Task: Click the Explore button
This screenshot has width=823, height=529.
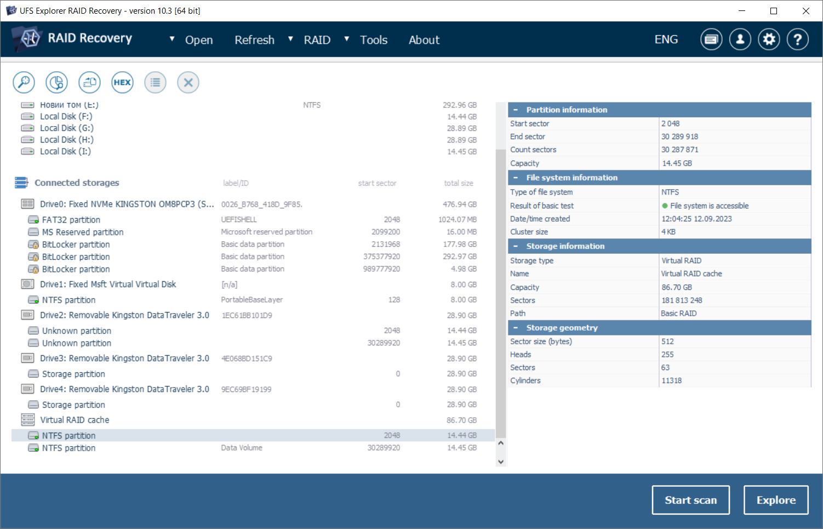Action: pyautogui.click(x=776, y=500)
